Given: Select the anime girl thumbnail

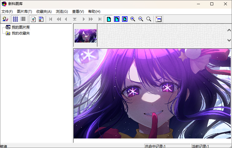Looking at the screenshot, I should point(86,36).
